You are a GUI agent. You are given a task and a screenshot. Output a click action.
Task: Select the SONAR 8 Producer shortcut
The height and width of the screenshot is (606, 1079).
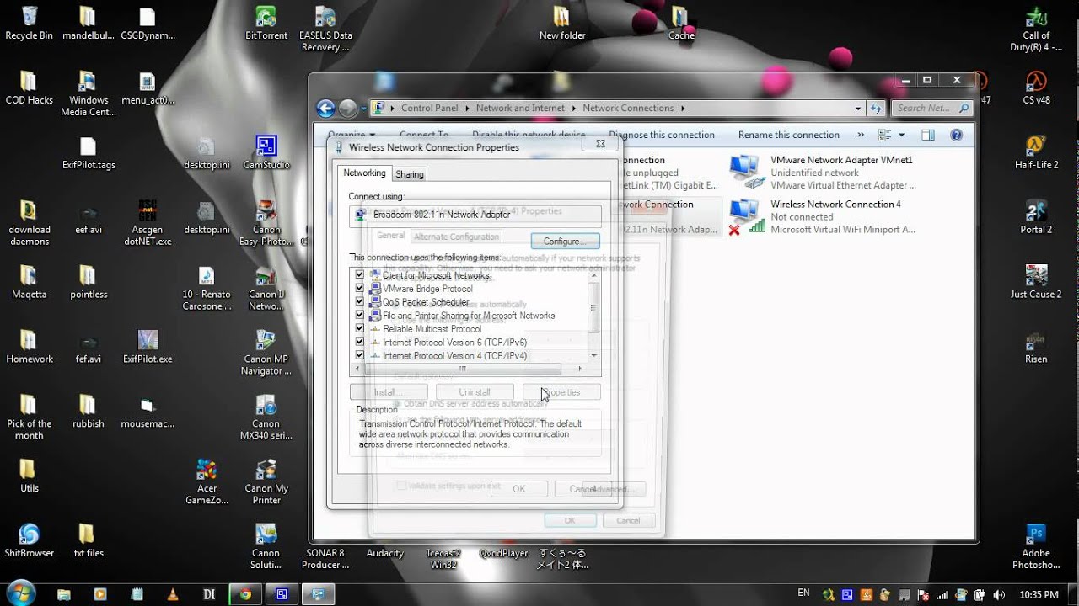pyautogui.click(x=325, y=559)
